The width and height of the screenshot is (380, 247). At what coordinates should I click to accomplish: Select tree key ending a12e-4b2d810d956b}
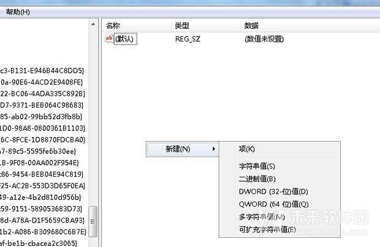point(40,197)
